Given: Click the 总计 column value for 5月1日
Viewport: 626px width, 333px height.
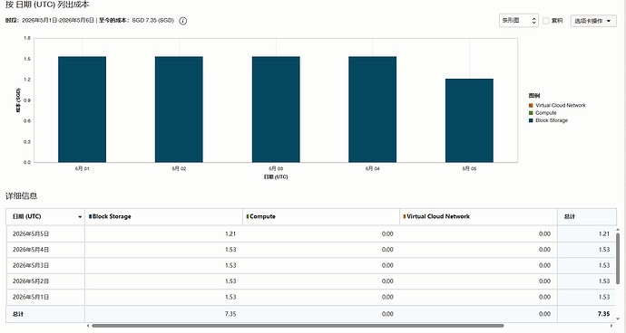Looking at the screenshot, I should coord(604,297).
